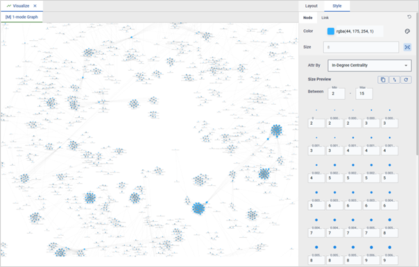The width and height of the screenshot is (419, 267).
Task: Click the blue node color swatch
Action: click(x=330, y=31)
